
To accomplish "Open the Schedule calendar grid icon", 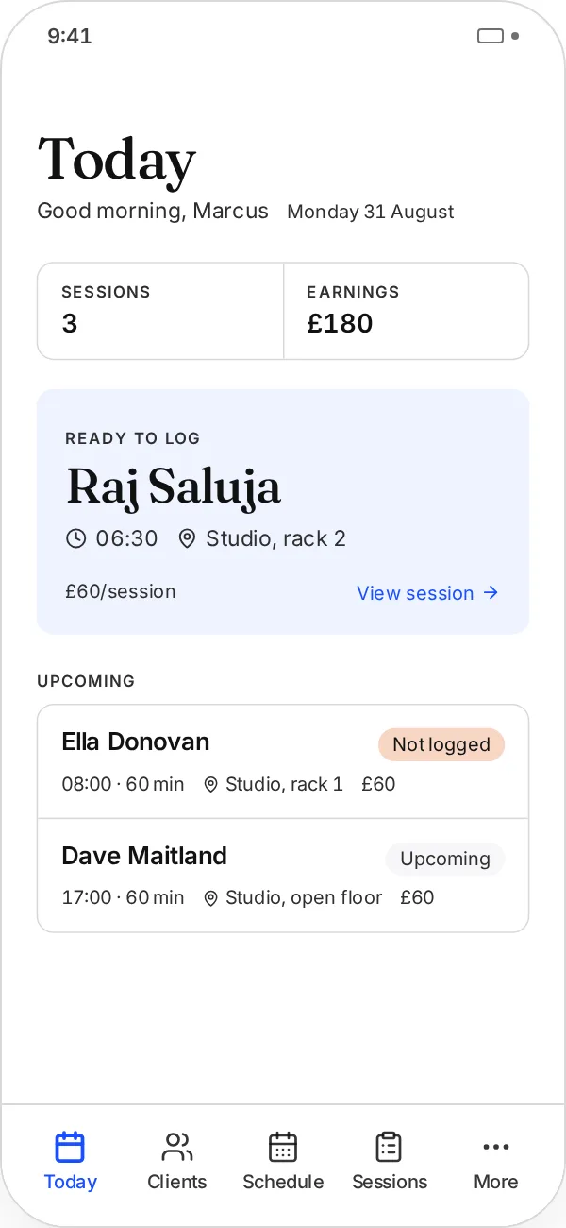I will click(283, 1147).
